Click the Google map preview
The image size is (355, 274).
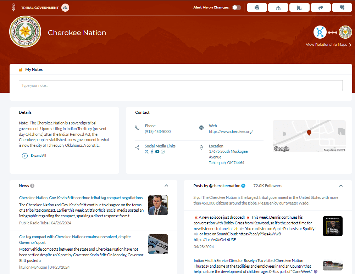(309, 136)
